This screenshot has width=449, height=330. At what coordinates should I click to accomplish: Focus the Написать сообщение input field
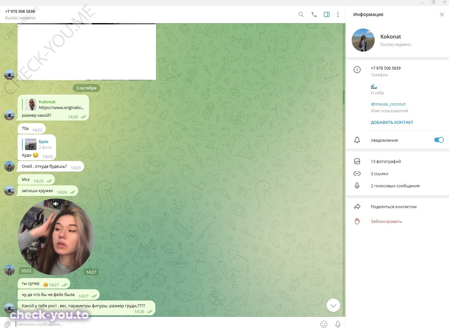pos(167,324)
